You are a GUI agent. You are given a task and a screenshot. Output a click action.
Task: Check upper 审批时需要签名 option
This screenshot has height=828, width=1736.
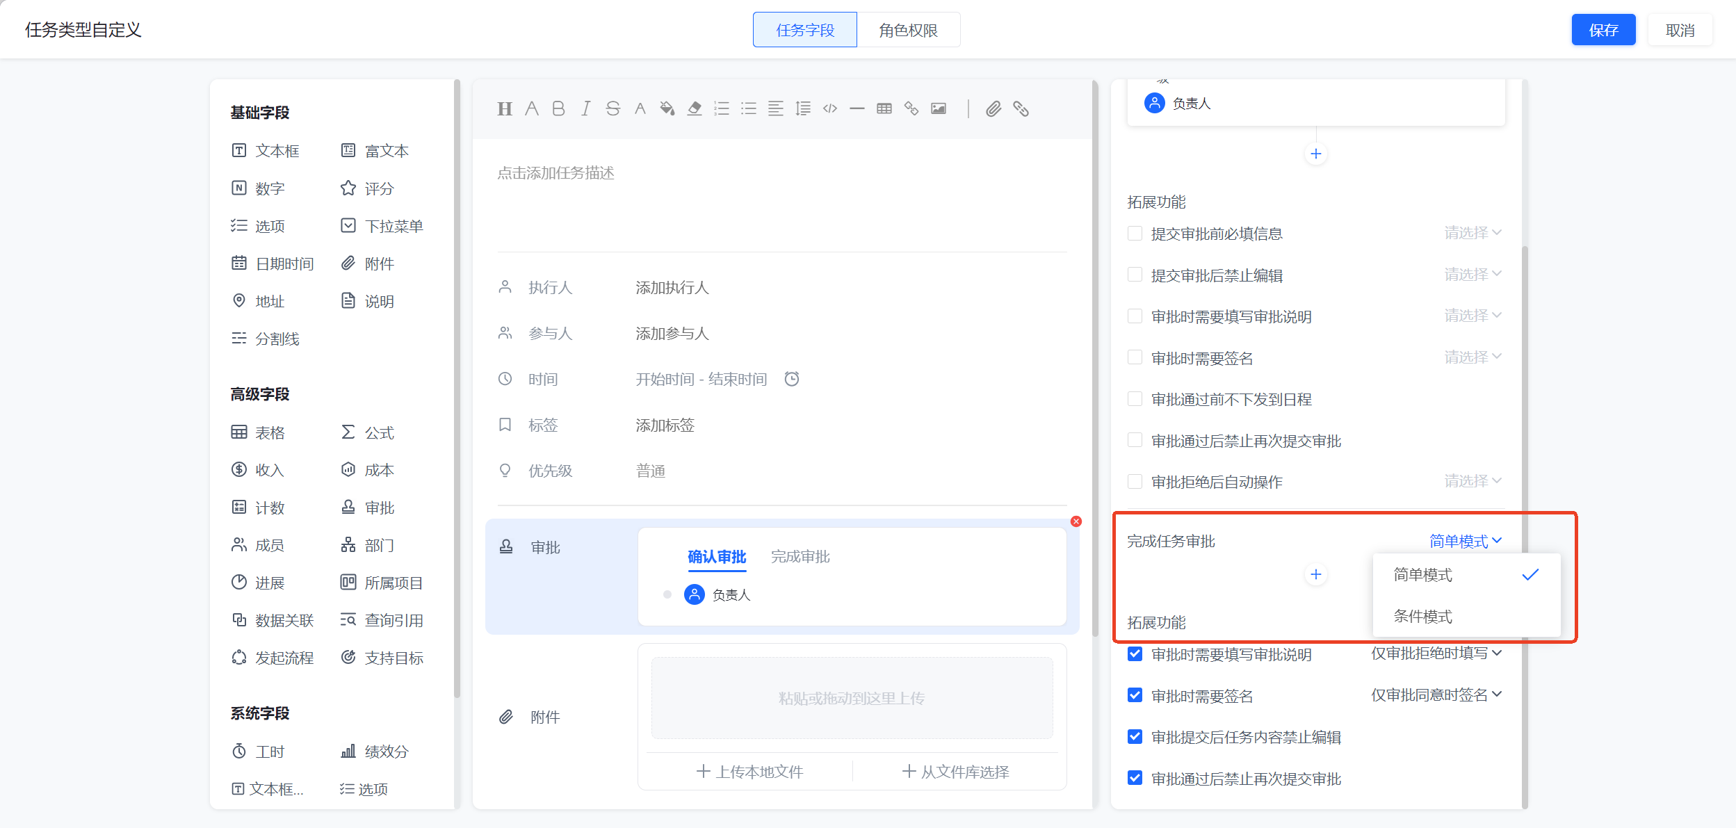pos(1135,358)
